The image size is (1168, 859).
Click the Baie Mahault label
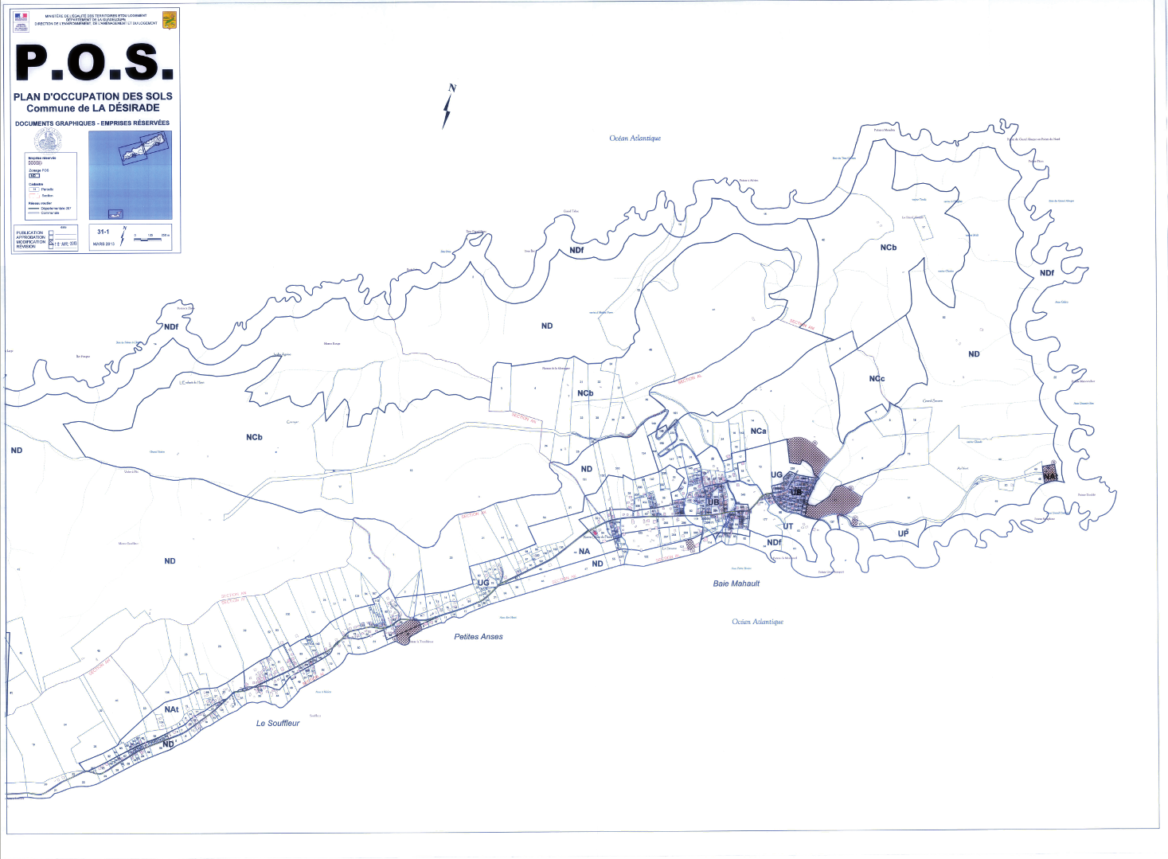pos(736,584)
